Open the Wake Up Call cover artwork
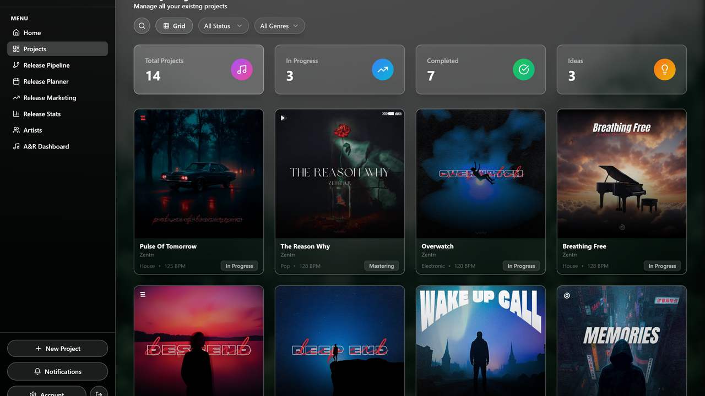705x396 pixels. pyautogui.click(x=481, y=341)
